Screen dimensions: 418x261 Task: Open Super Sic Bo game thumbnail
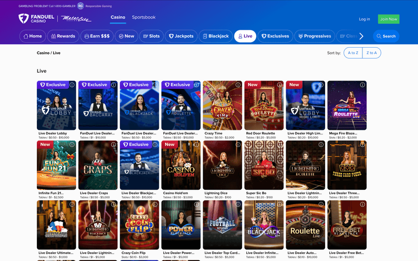264,165
